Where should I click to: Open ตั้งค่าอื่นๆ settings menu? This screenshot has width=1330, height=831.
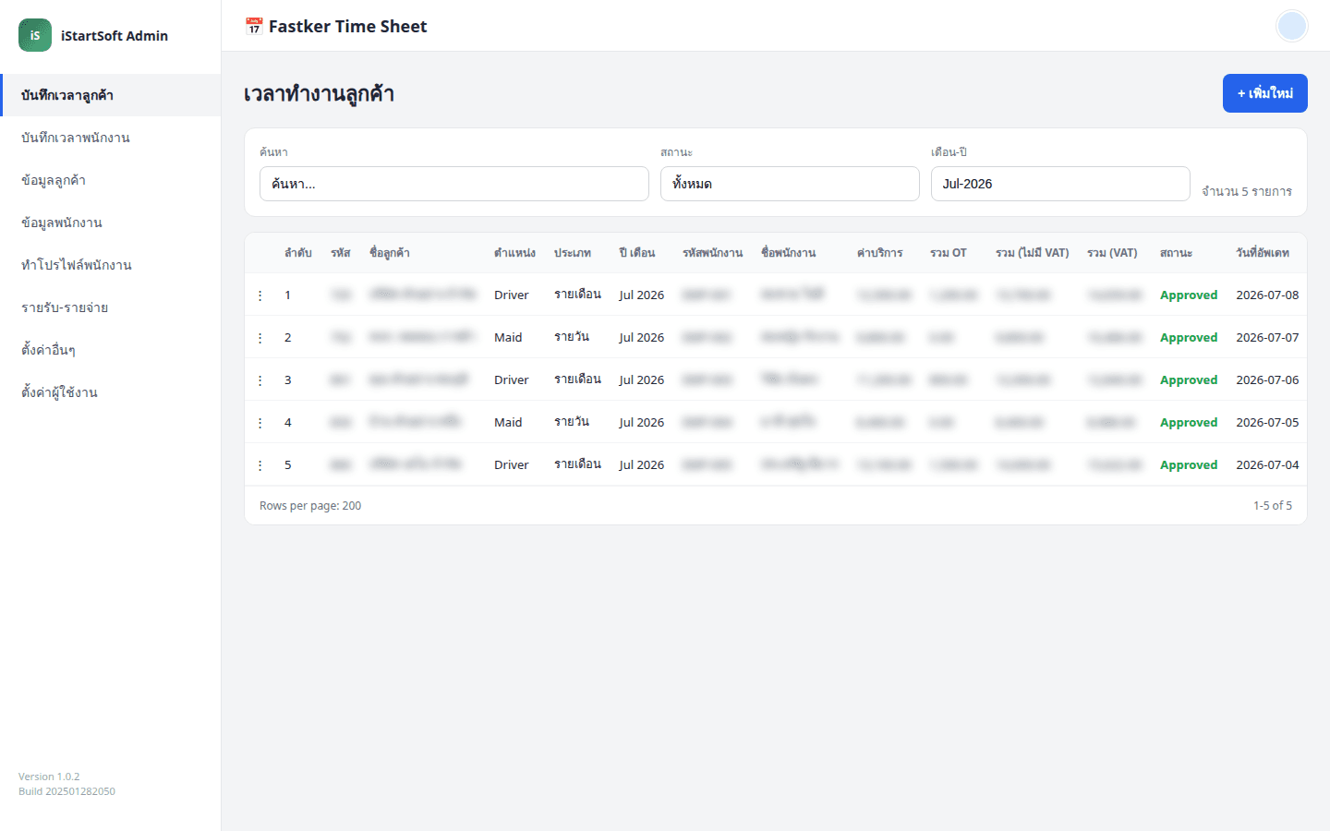click(x=111, y=350)
